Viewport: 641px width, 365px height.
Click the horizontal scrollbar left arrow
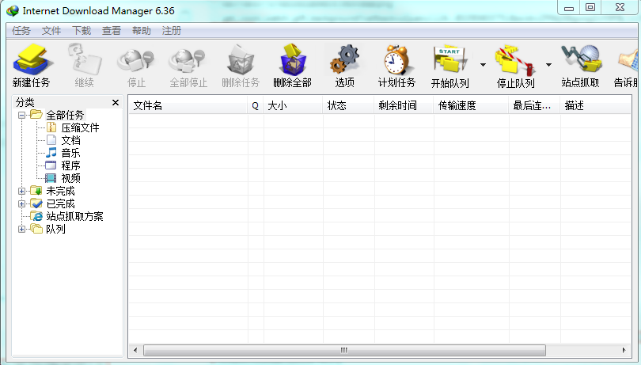point(135,350)
